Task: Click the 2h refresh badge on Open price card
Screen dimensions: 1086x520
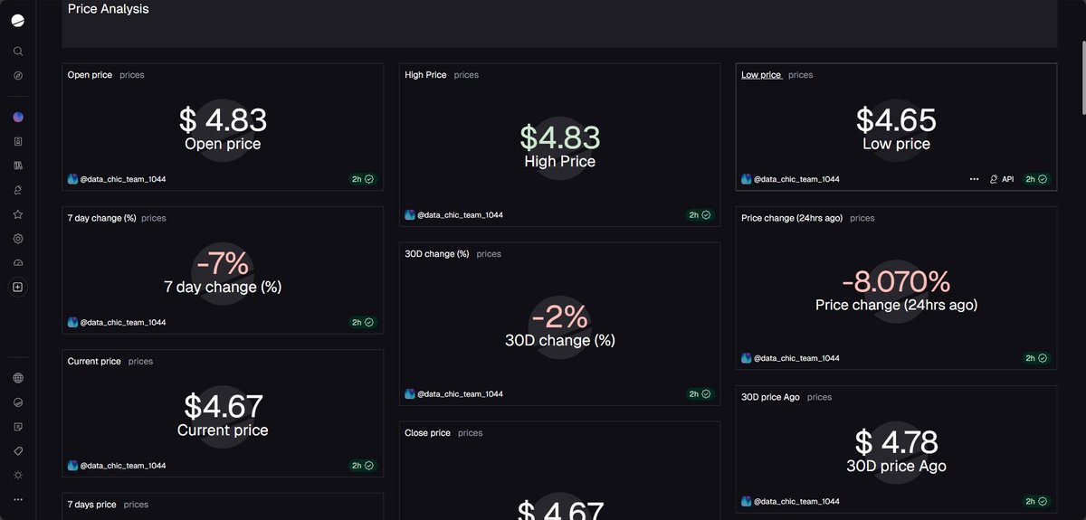Action: 363,179
